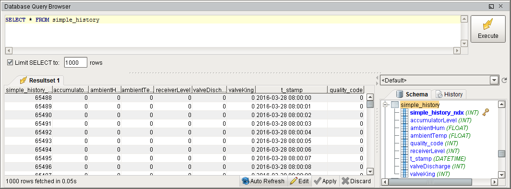
Task: Select the ambientTemp column in schema tree
Action: point(428,136)
